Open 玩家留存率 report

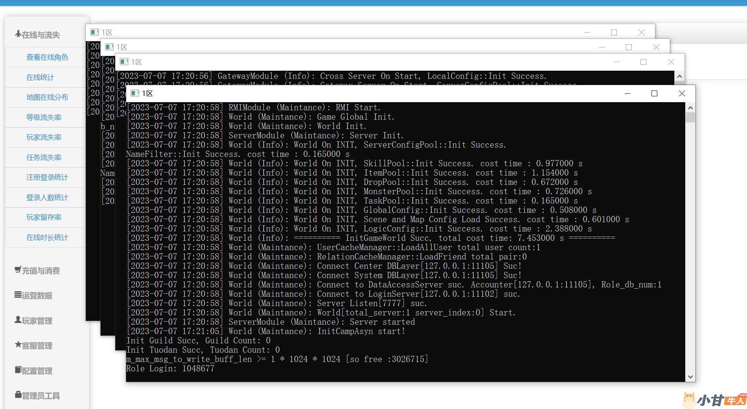click(43, 218)
